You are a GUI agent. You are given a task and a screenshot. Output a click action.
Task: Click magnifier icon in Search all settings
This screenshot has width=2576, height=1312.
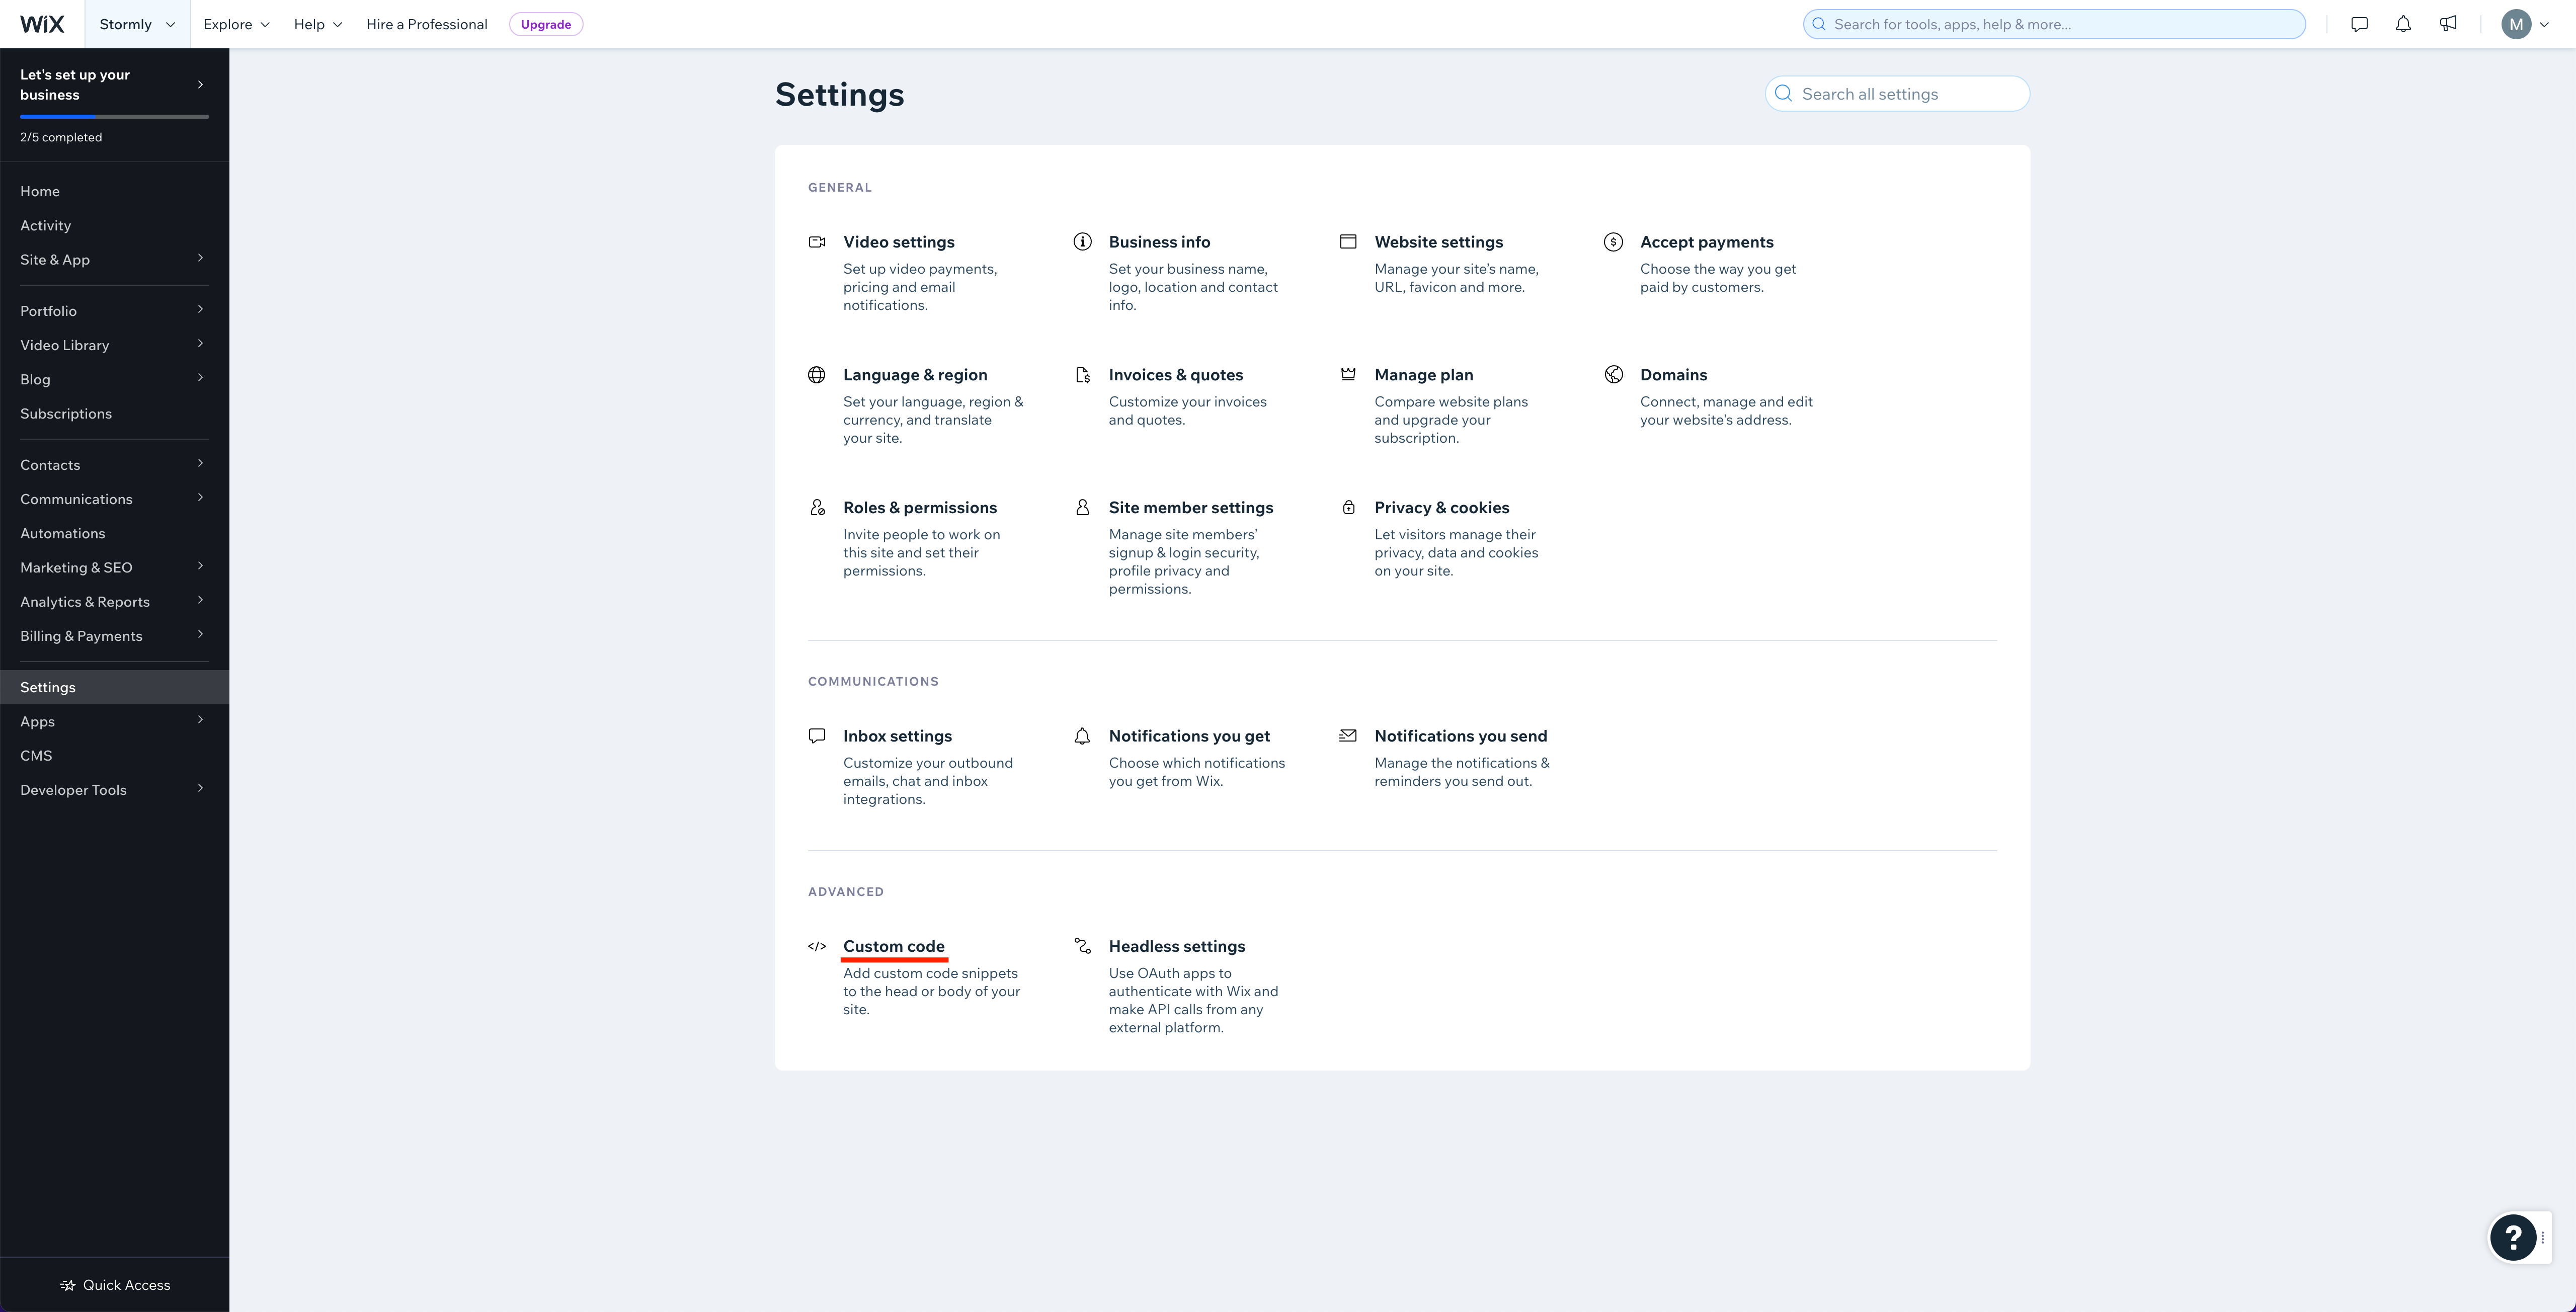point(1783,94)
